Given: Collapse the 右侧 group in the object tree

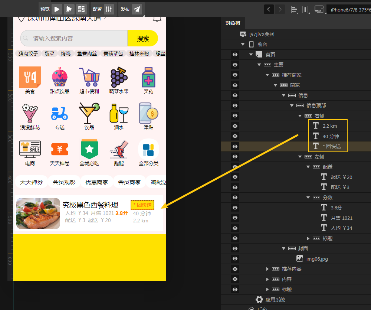Looking at the screenshot, I should coord(300,115).
